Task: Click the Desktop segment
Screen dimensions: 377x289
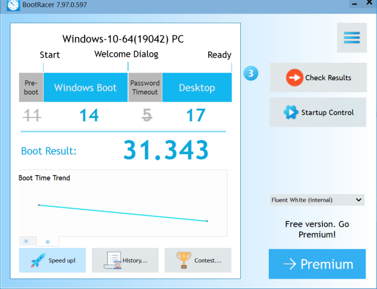Action: click(197, 87)
